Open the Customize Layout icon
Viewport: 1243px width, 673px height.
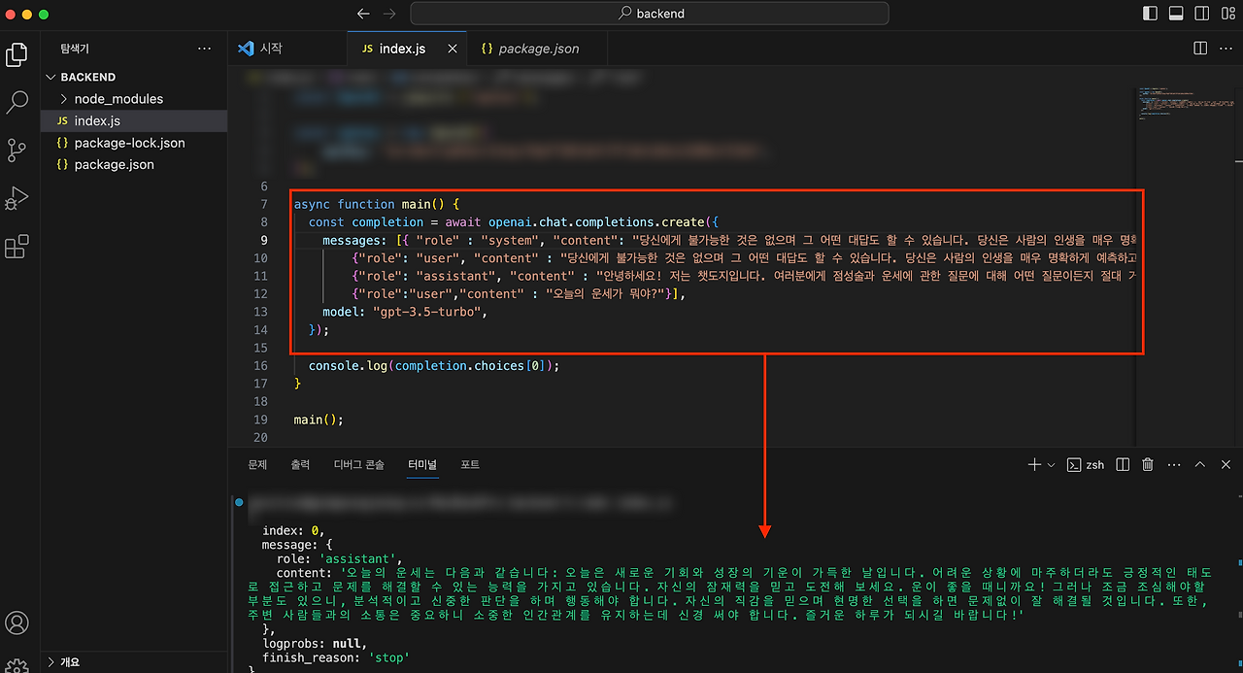[x=1227, y=14]
